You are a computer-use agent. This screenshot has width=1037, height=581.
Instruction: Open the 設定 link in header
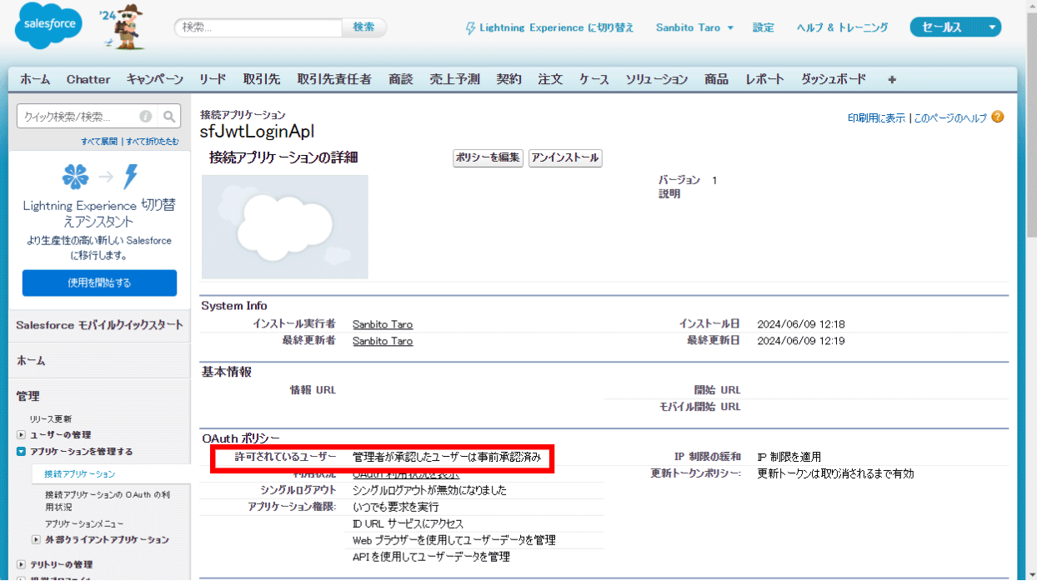pyautogui.click(x=764, y=28)
